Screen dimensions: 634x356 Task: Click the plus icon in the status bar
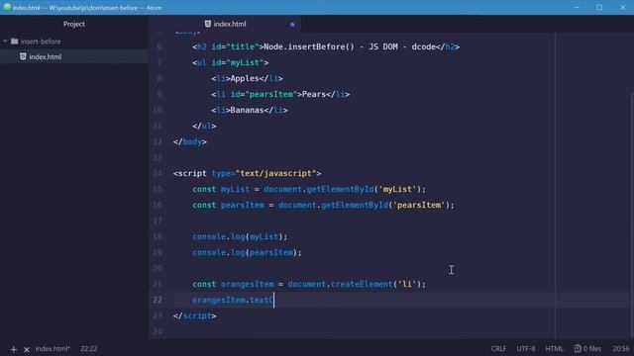(14, 349)
